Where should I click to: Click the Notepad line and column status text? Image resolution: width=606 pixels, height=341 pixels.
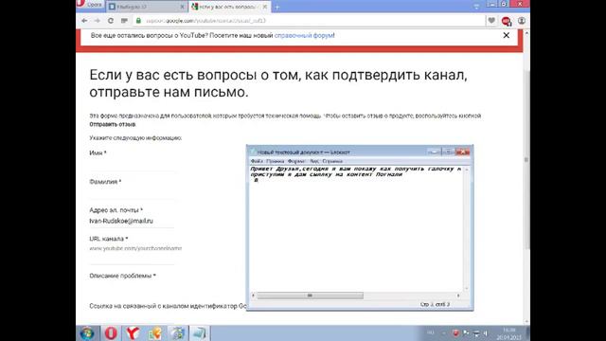click(x=436, y=304)
